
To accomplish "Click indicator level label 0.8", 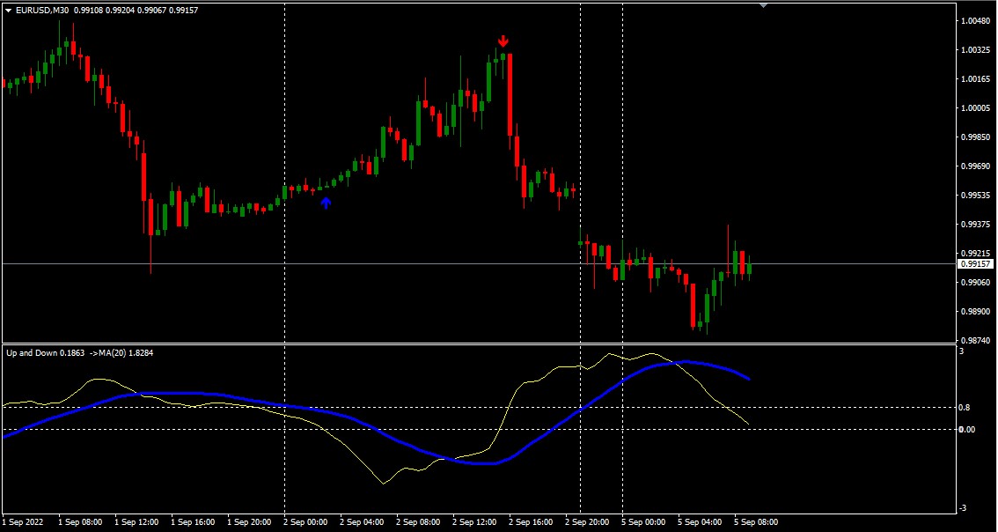I will tap(965, 408).
